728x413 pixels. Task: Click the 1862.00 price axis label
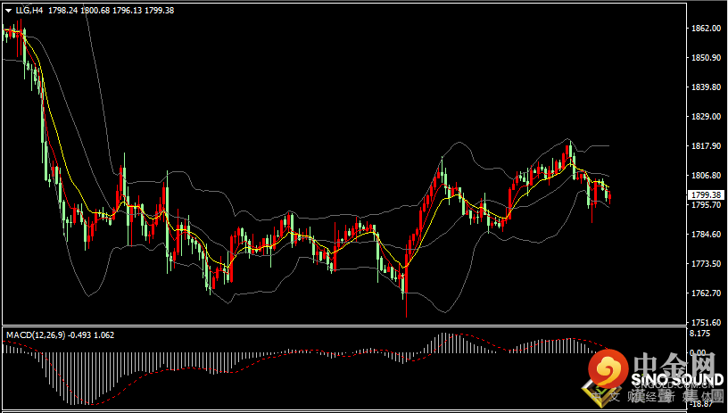pos(707,29)
